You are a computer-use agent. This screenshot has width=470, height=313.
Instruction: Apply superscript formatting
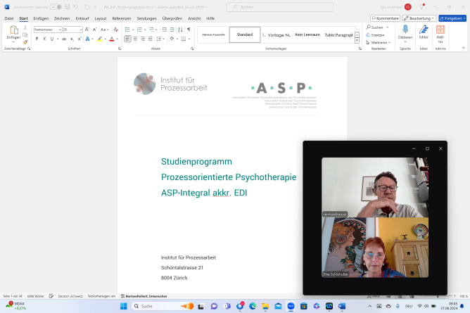click(x=80, y=39)
